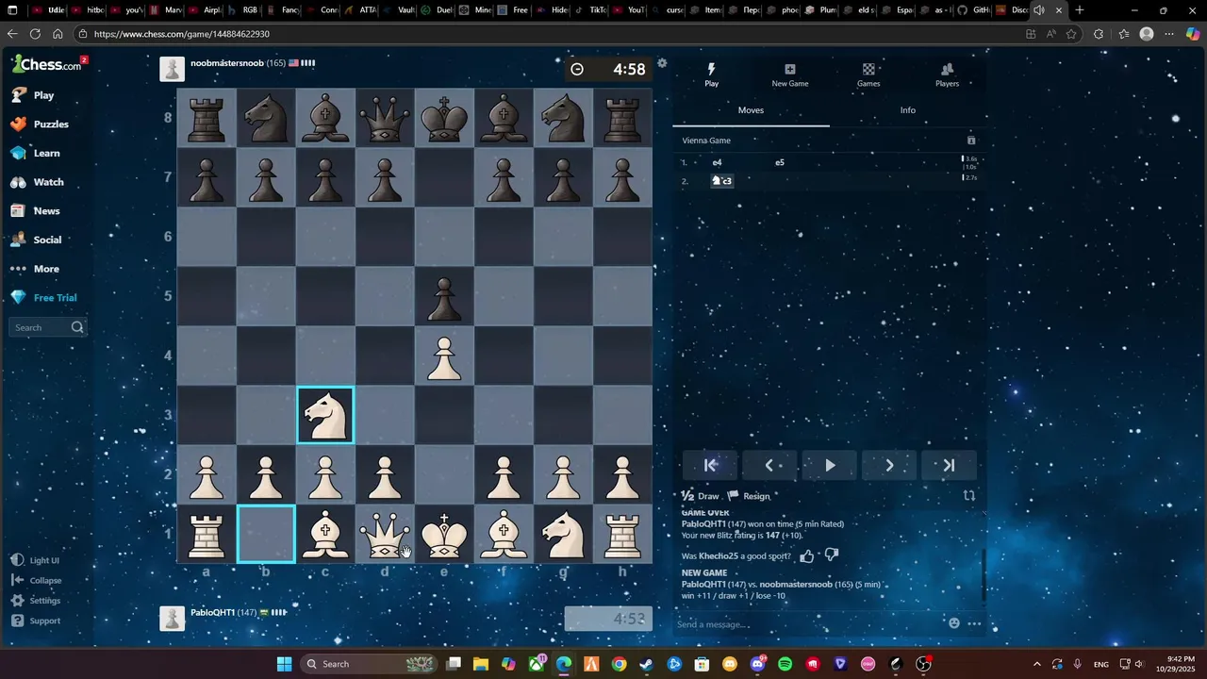
Task: Click the opening explorer book icon
Action: [x=971, y=141]
